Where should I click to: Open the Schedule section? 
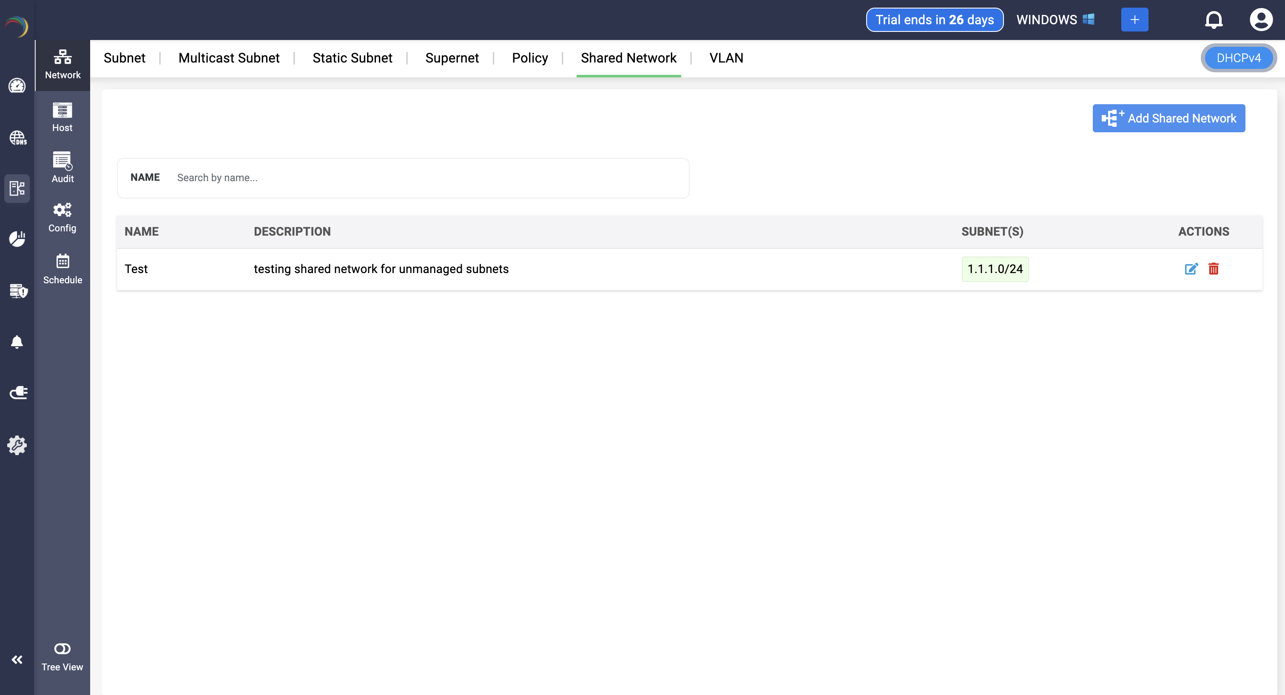63,268
